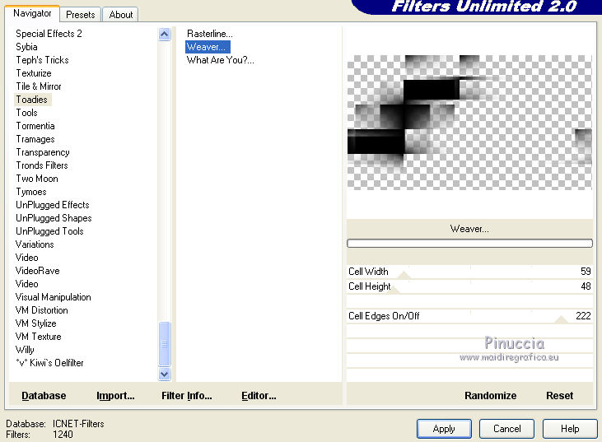Select °v° Kiwi's Oelfilter category
This screenshot has height=442, width=602.
(49, 363)
